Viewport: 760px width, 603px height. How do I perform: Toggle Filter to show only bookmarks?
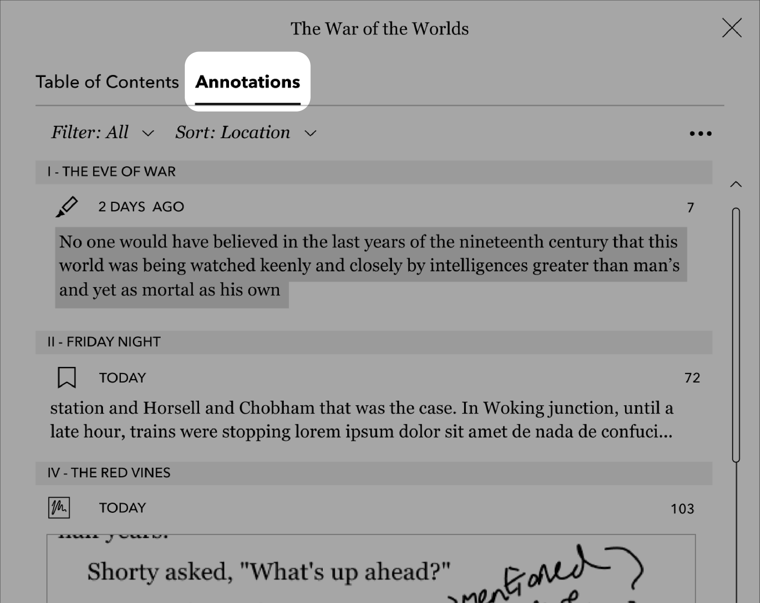(x=101, y=132)
